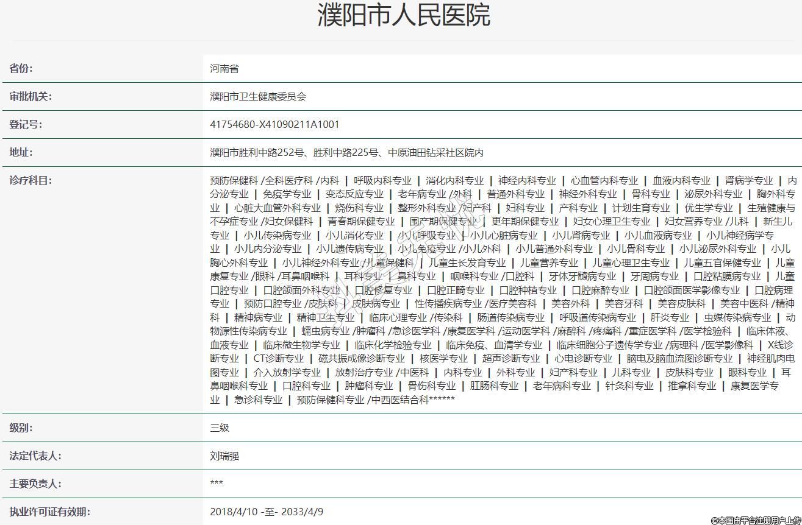
Task: Select the 诊疗科目 row label
Action: pyautogui.click(x=30, y=180)
